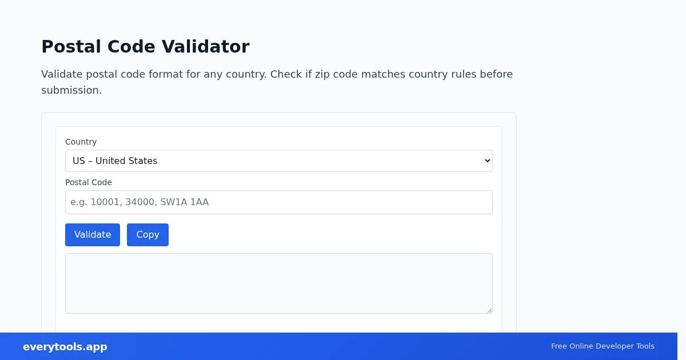The height and width of the screenshot is (360, 686).
Task: Click the Country select chevron arrow
Action: (487, 161)
